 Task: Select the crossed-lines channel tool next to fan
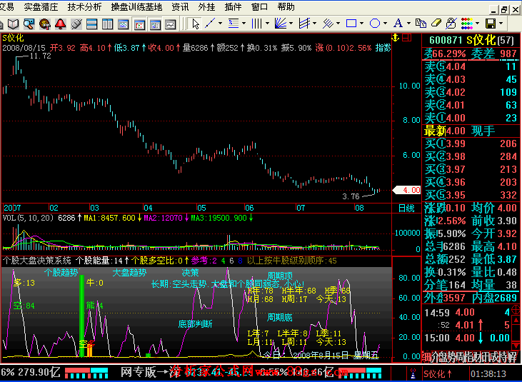coord(304,24)
